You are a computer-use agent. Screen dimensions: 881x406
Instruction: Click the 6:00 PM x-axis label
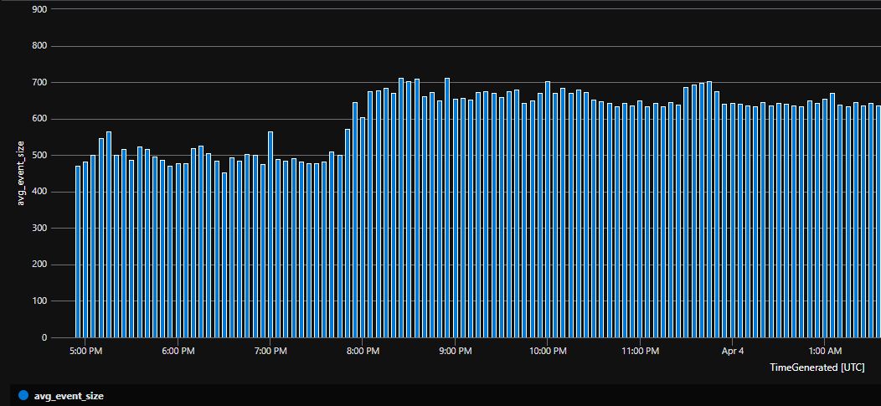(178, 351)
